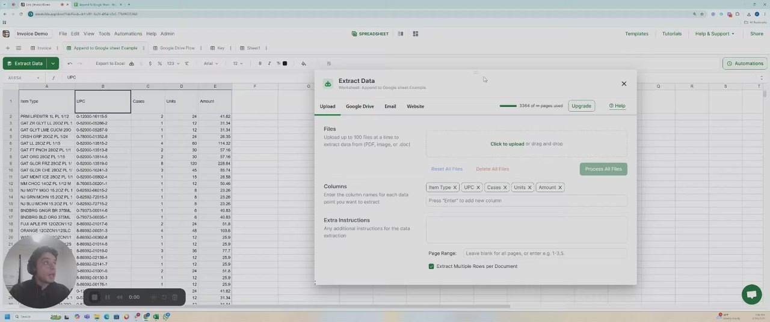This screenshot has width=770, height=322.
Task: Click the undo arrow in the toolbar
Action: point(70,63)
